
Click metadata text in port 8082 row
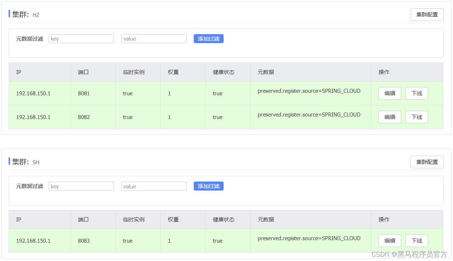click(x=309, y=115)
